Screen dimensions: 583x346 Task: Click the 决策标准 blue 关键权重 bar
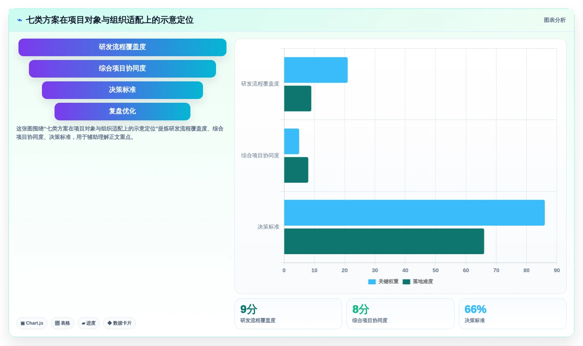414,213
